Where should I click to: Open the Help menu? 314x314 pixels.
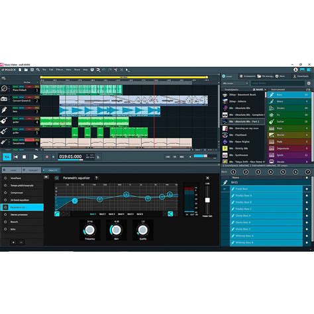coord(85,70)
